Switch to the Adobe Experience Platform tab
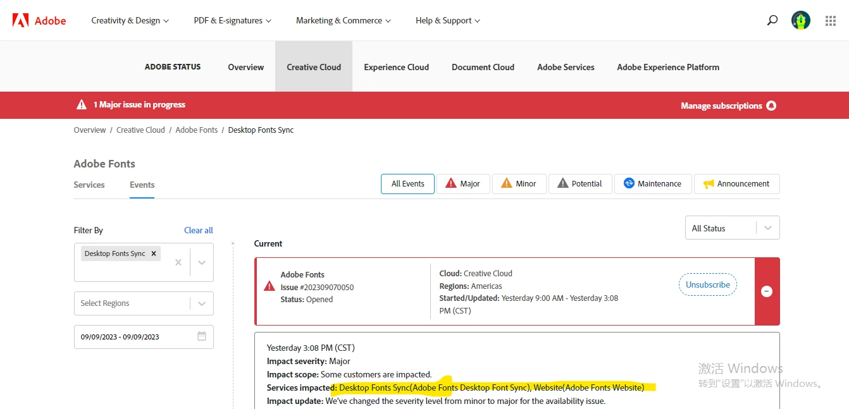 (668, 67)
